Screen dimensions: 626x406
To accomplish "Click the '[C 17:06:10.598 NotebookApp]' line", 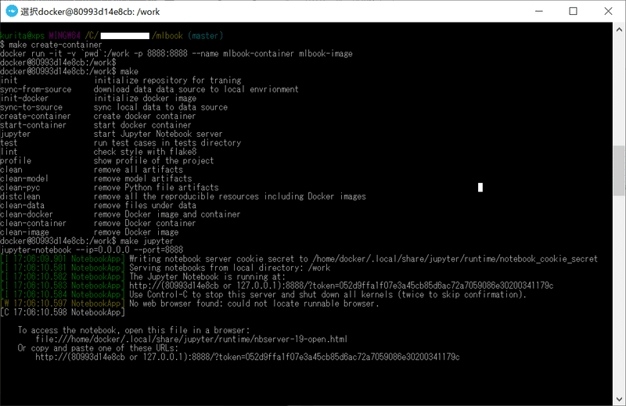I will 63,313.
